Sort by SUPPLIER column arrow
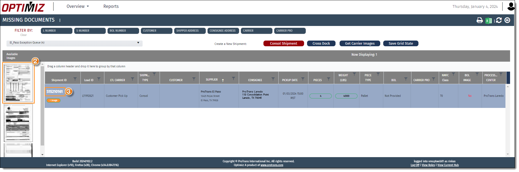 (x=223, y=80)
